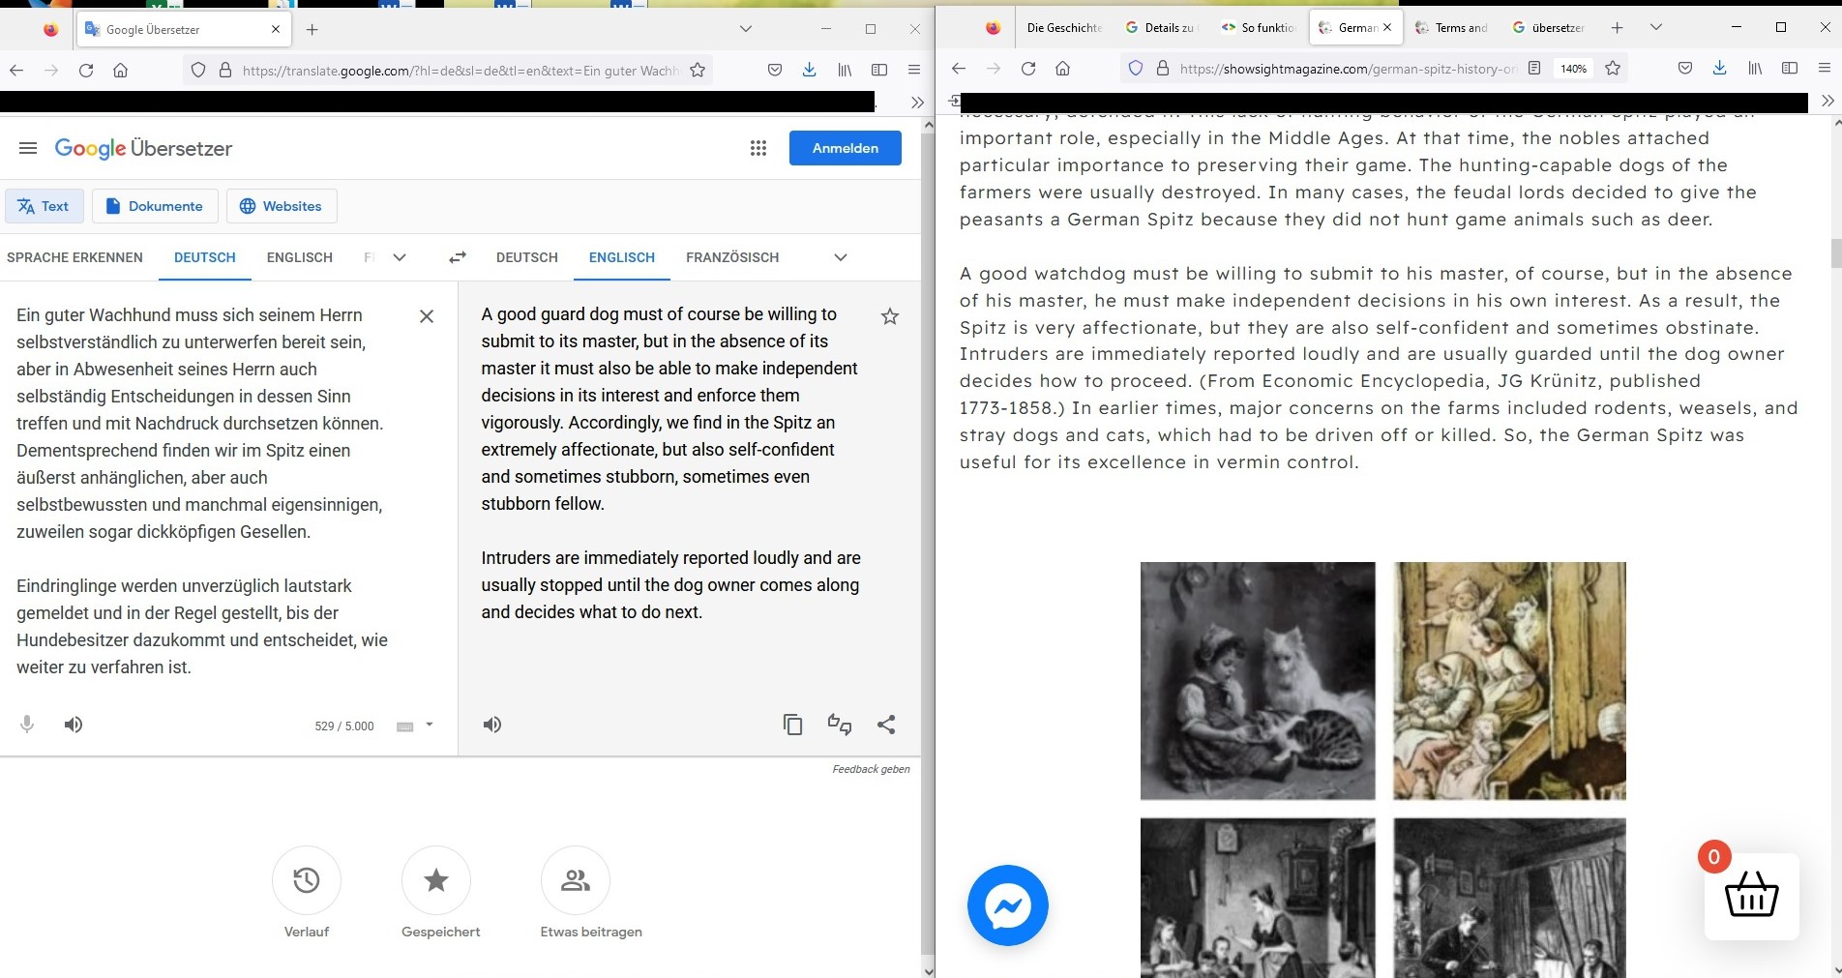This screenshot has width=1842, height=978.
Task: Grab the article page scrollbar thumb
Action: [x=1835, y=252]
